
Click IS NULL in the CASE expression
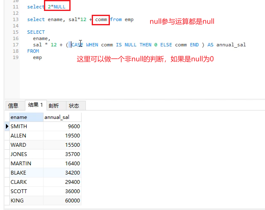click(126, 45)
